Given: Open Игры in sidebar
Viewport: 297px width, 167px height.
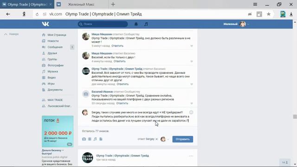Looking at the screenshot, I should [x=51, y=83].
